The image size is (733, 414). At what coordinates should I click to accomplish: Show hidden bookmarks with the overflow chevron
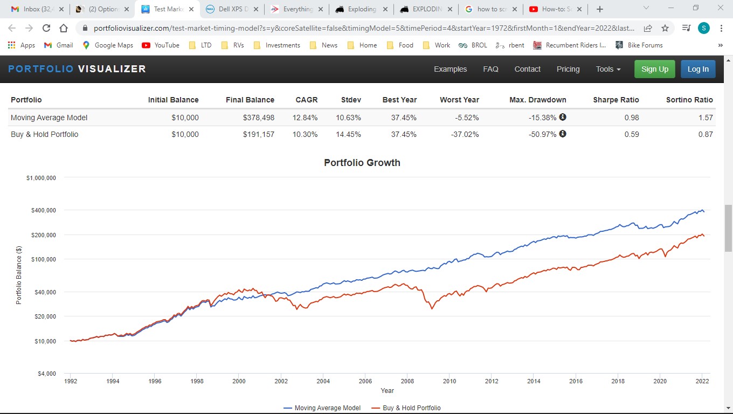pos(721,45)
